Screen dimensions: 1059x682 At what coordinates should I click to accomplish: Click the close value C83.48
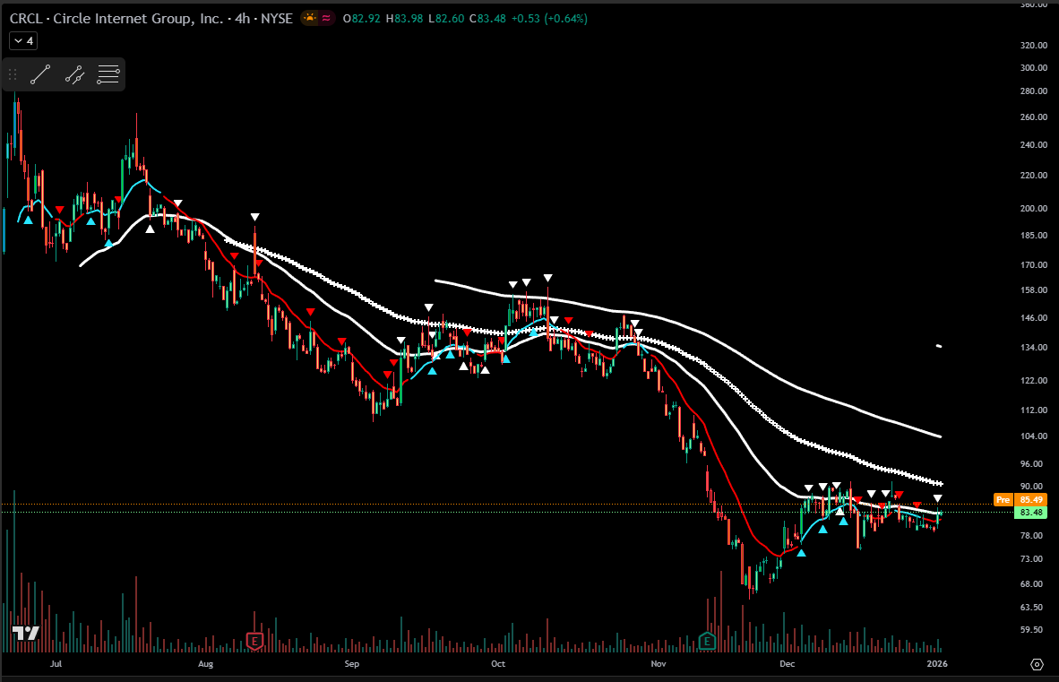(x=487, y=18)
